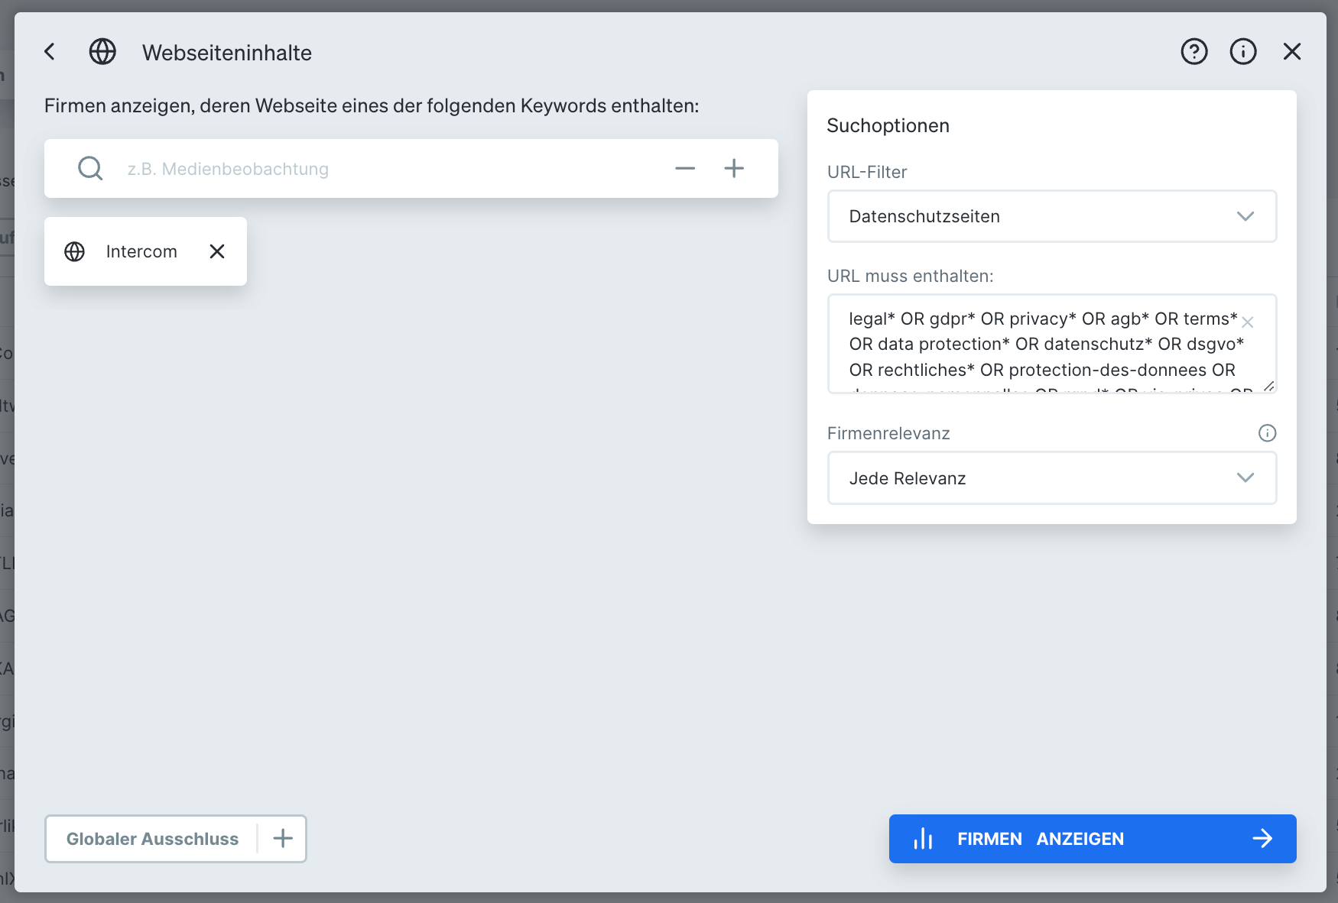Click the globe icon next to Webseiteninhalte
The image size is (1338, 903).
[102, 52]
